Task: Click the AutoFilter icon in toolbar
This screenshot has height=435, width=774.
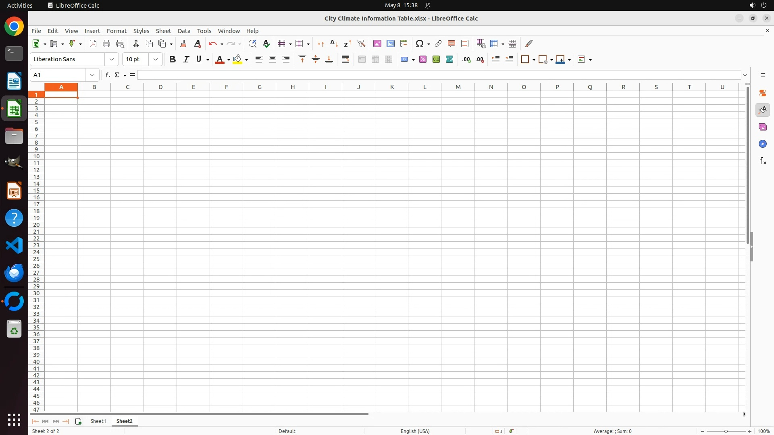Action: pos(361,43)
